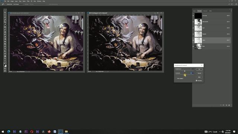Open the File menu
The image size is (238, 134).
5,1
